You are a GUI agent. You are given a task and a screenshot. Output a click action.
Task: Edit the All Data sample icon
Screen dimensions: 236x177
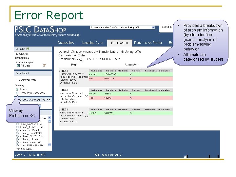44,66
